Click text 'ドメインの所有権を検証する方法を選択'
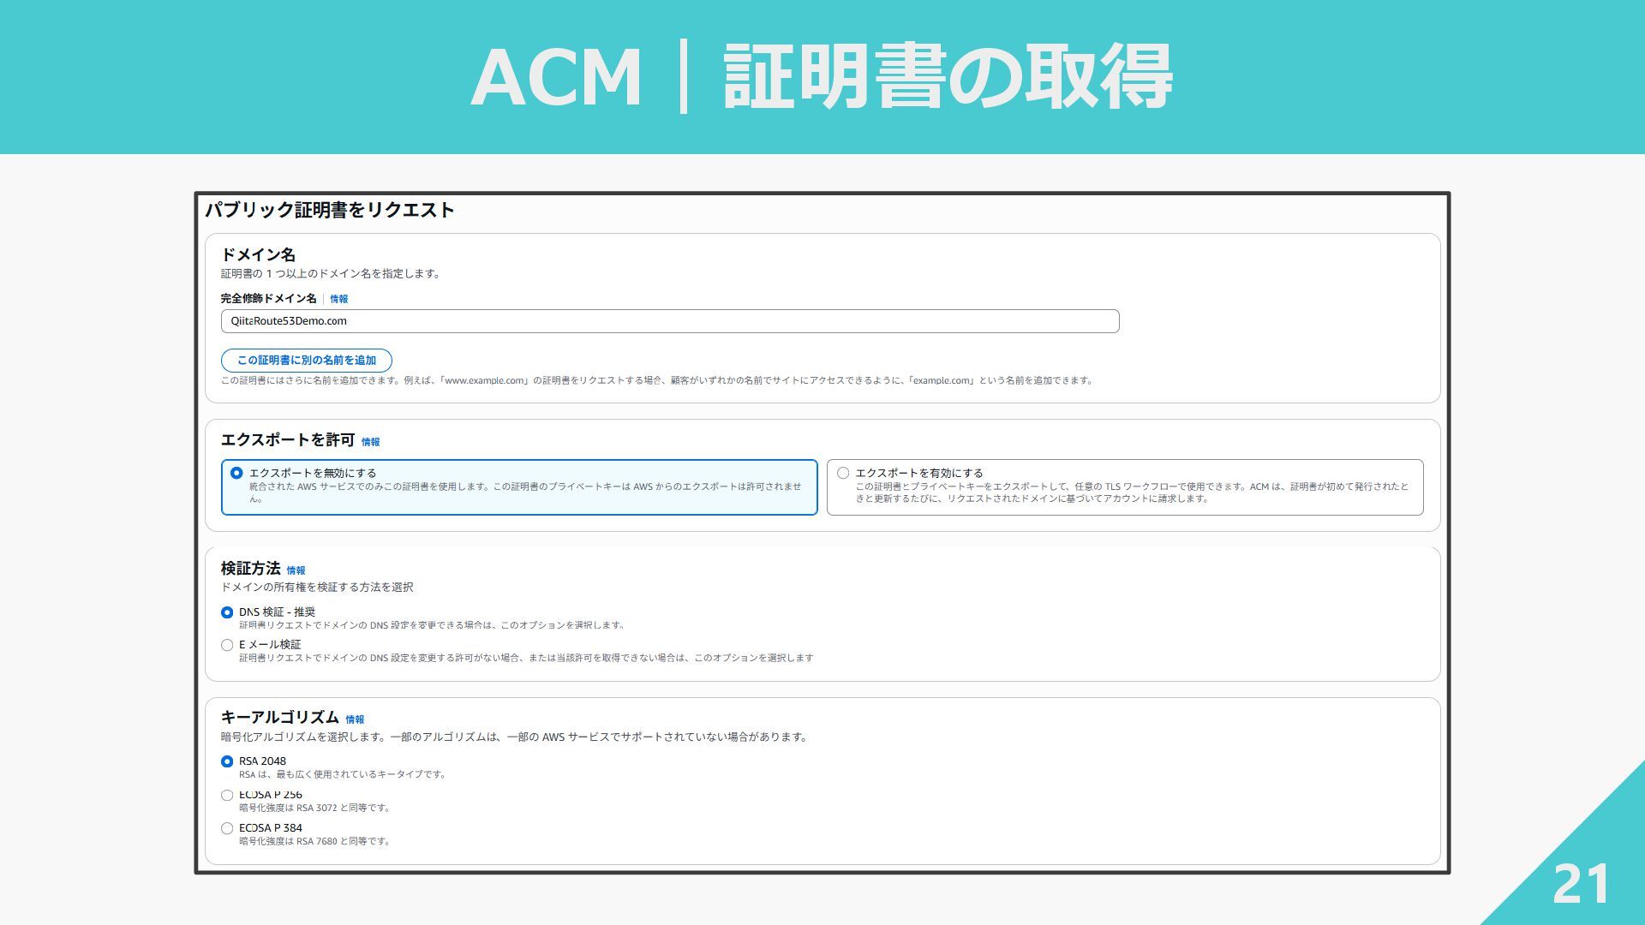Viewport: 1645px width, 925px height. (x=317, y=588)
